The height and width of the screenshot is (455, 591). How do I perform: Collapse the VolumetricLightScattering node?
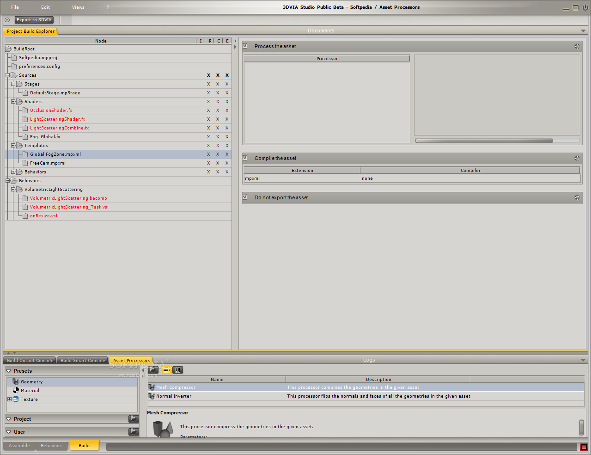point(13,189)
